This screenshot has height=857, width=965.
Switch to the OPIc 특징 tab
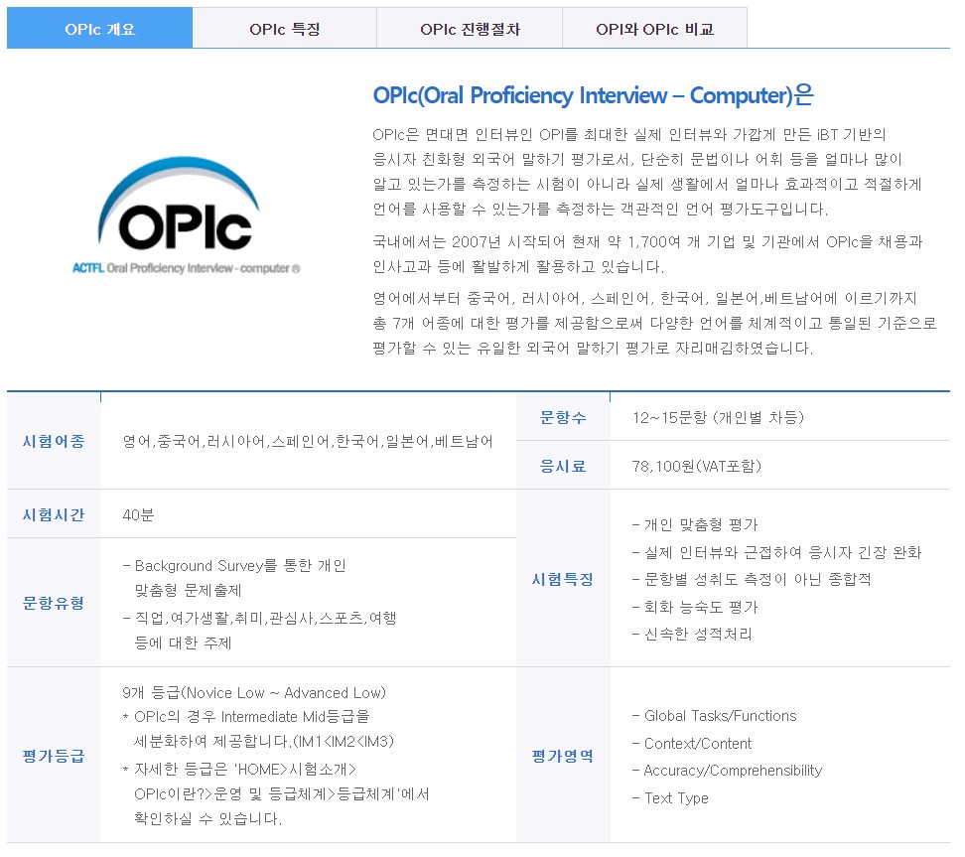284,29
